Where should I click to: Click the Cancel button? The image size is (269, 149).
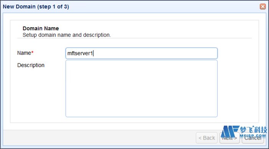pyautogui.click(x=253, y=138)
